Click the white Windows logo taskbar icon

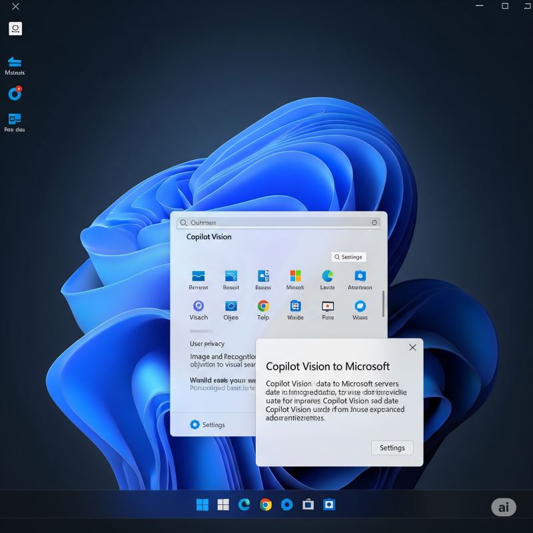pyautogui.click(x=223, y=505)
